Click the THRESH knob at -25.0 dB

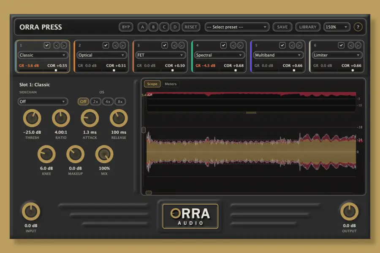point(32,118)
